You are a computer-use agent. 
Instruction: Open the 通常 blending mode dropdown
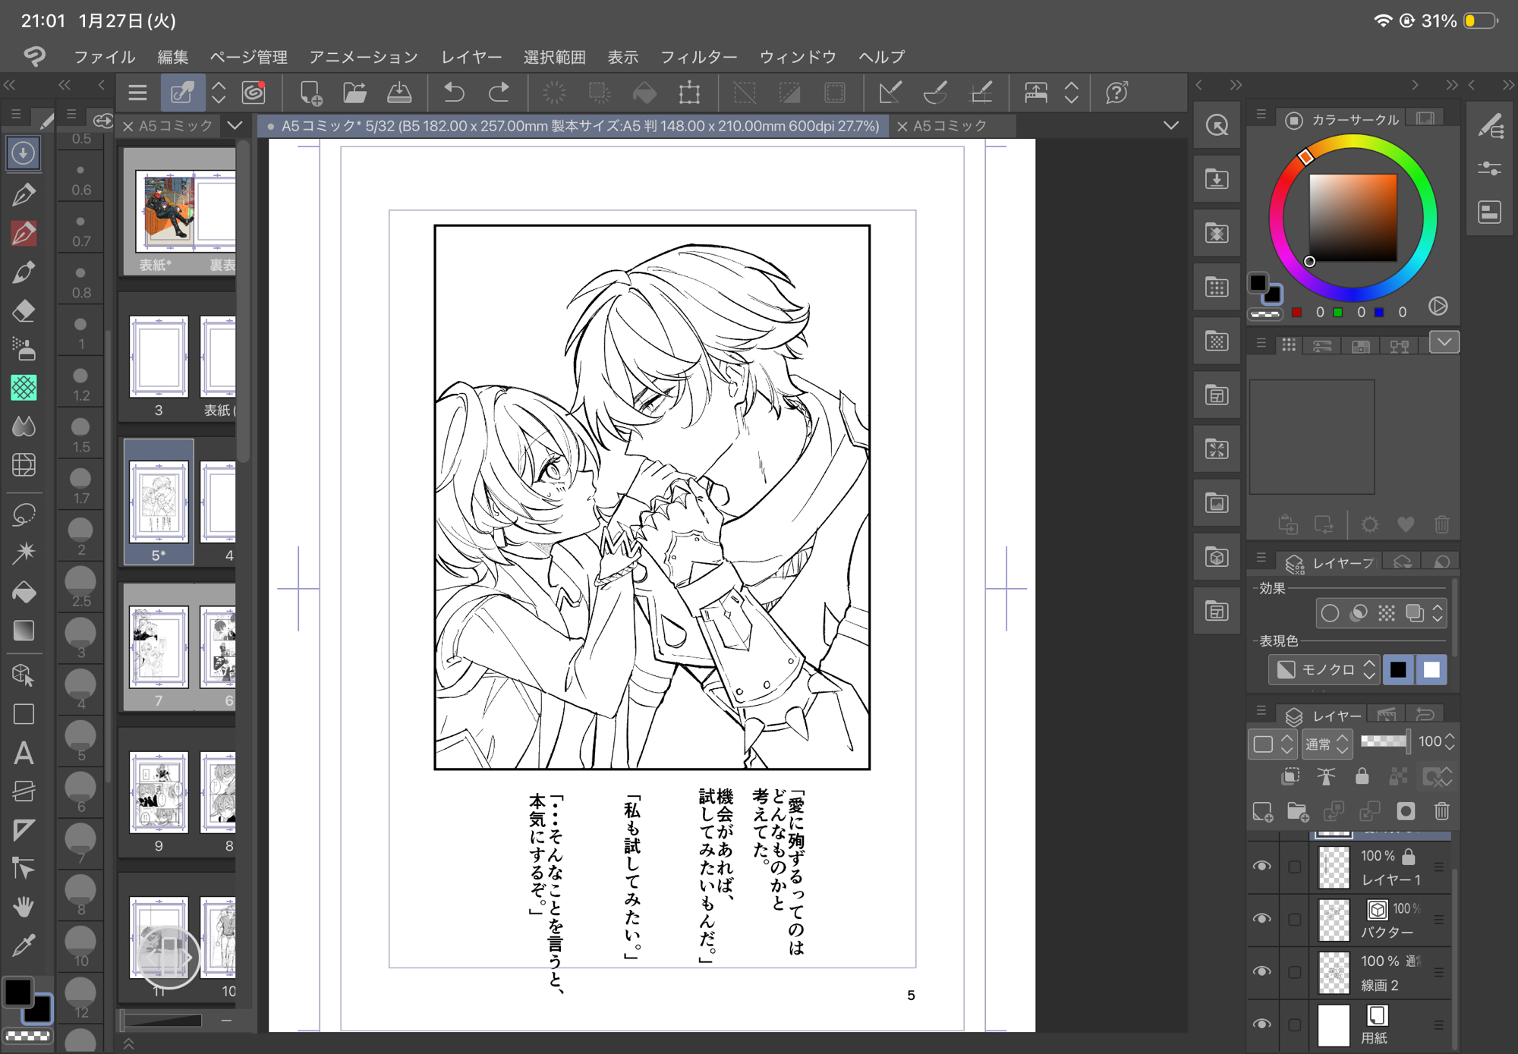click(1326, 744)
